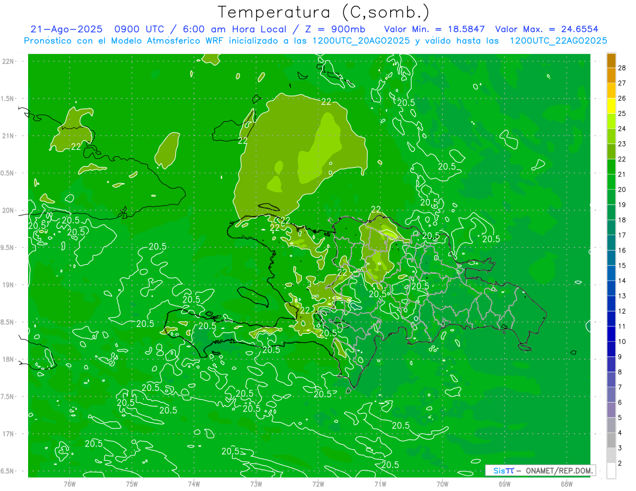Click yellow legend swatch between 25 and 26
Screen dimensions: 636x491
(x=611, y=106)
